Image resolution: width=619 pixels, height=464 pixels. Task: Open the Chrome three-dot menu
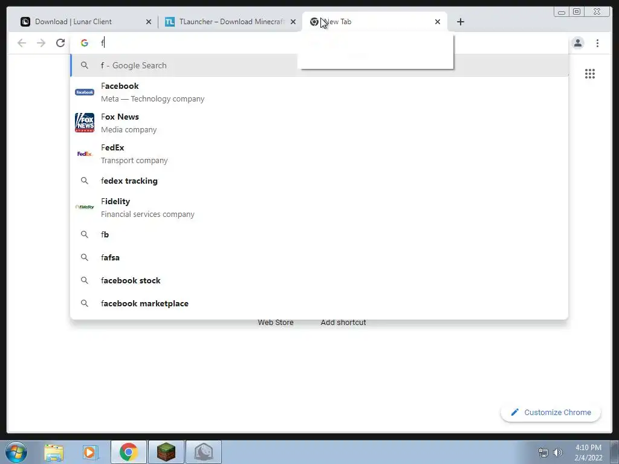coord(597,43)
